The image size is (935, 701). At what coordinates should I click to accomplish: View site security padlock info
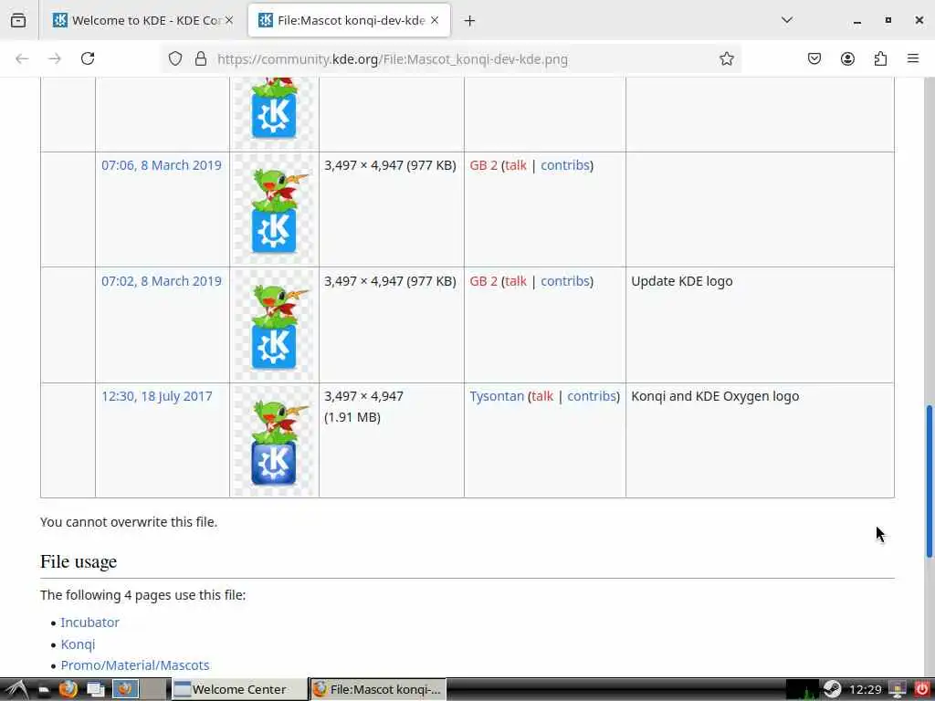201,58
